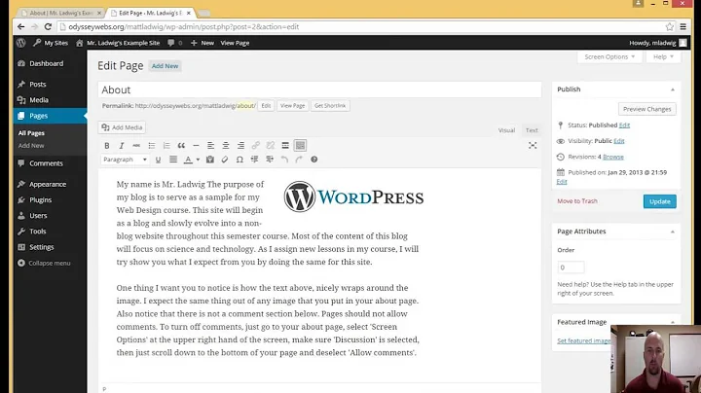
Task: Edit the Visibility: Public setting
Action: point(619,141)
